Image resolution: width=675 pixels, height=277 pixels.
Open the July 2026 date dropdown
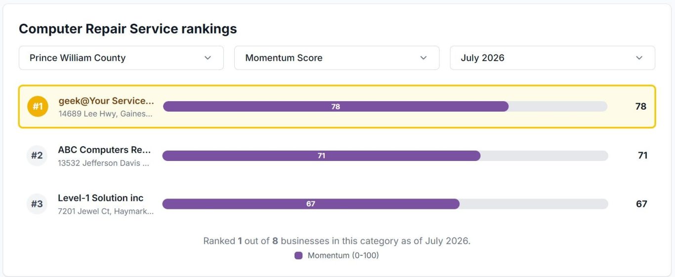[x=552, y=58]
